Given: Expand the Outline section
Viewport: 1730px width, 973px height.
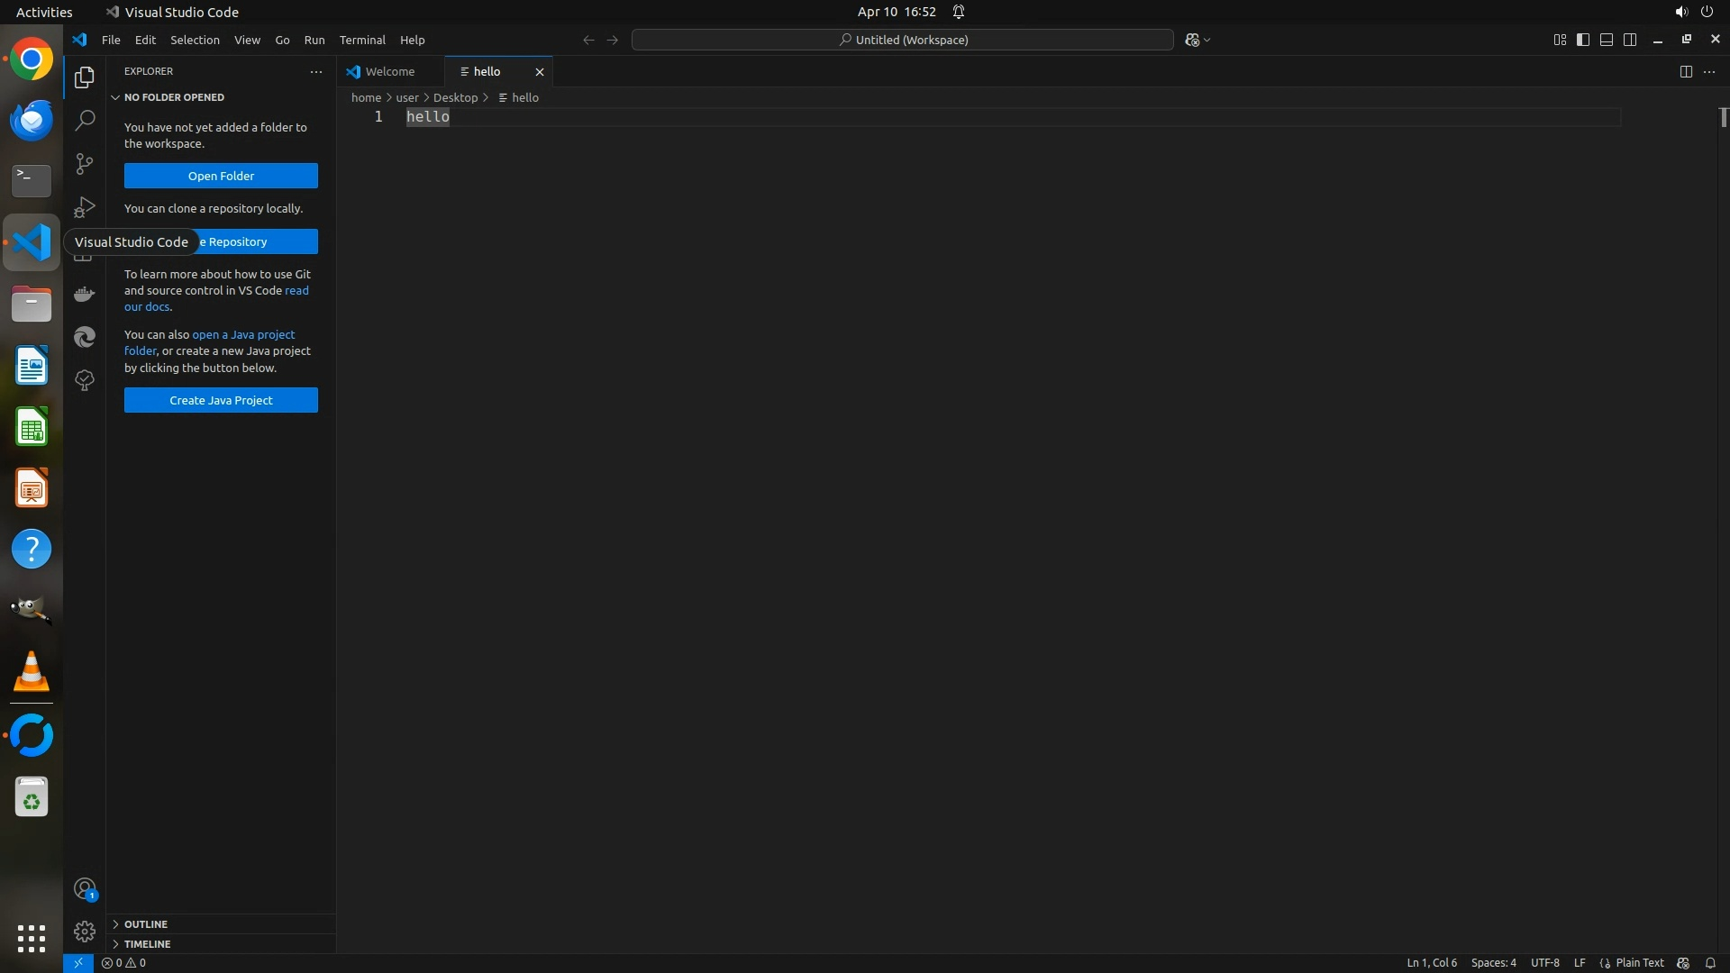Looking at the screenshot, I should (x=146, y=923).
